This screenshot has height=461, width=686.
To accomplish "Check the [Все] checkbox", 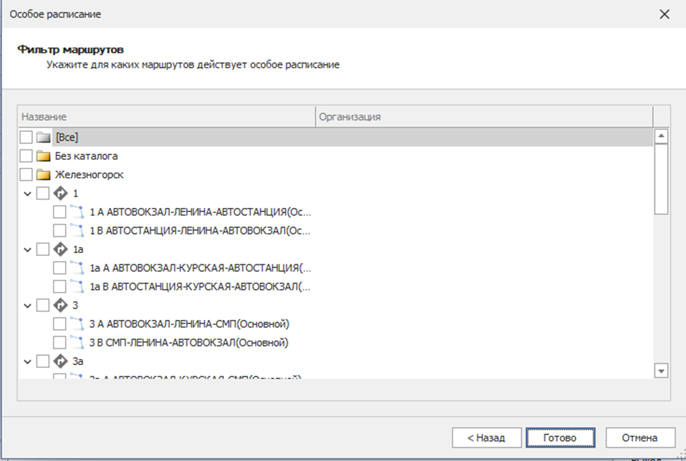I will pyautogui.click(x=26, y=137).
